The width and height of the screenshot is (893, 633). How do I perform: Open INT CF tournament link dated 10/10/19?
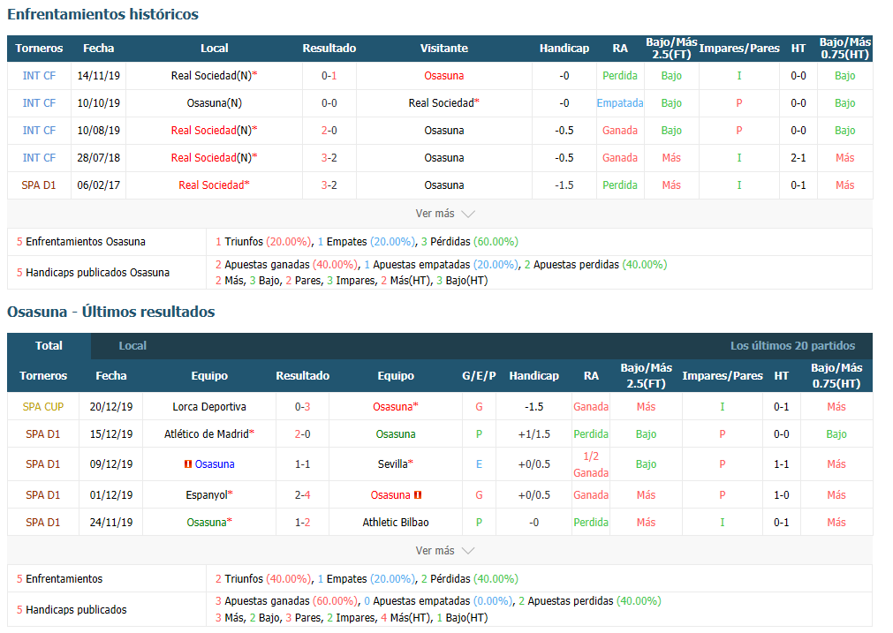coord(39,103)
